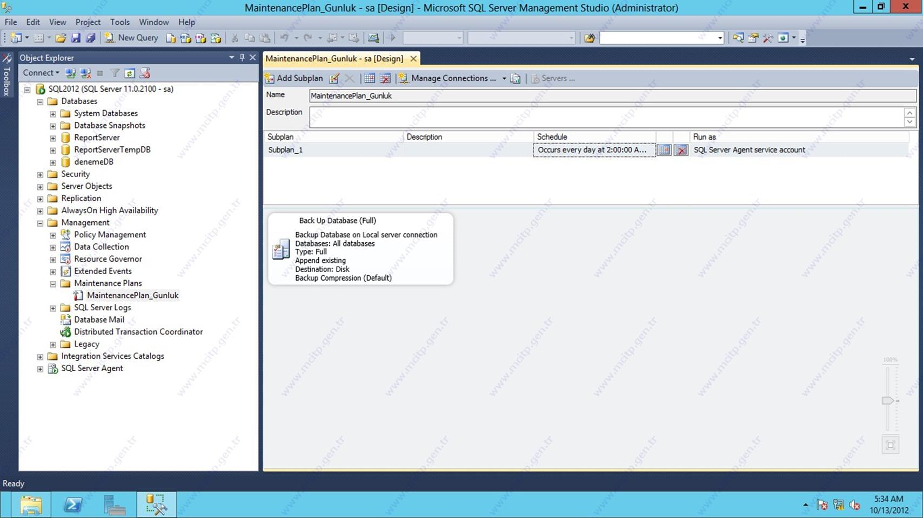Viewport: 923px width, 518px height.
Task: Select MaintenancePlan_Gunluk in the tree
Action: (132, 295)
